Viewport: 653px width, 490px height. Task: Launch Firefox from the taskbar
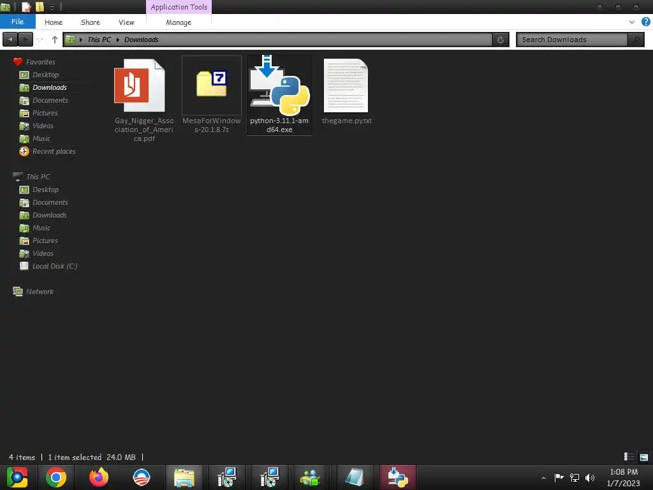click(x=99, y=477)
